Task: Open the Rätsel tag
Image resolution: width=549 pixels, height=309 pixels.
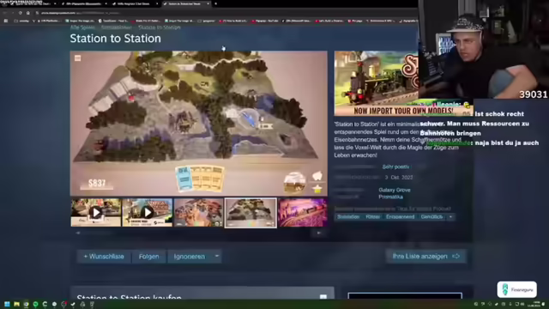Action: [x=373, y=217]
